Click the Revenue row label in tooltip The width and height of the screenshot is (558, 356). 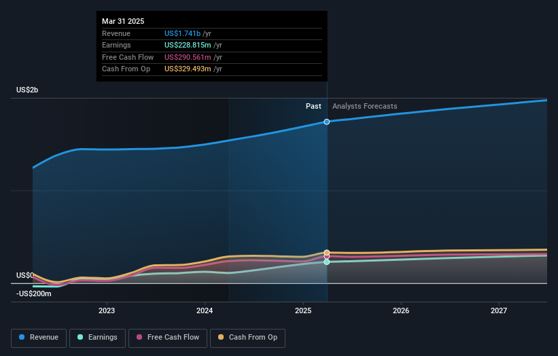click(116, 33)
